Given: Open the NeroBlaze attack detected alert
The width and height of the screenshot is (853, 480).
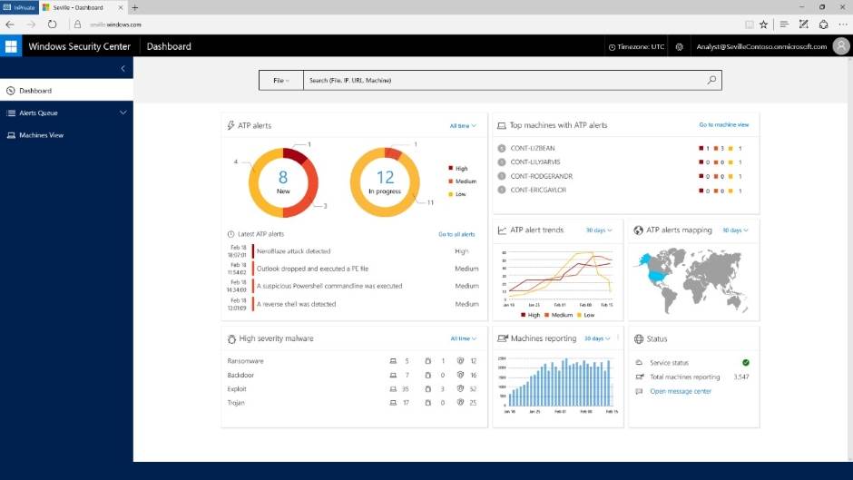Looking at the screenshot, I should pyautogui.click(x=293, y=251).
